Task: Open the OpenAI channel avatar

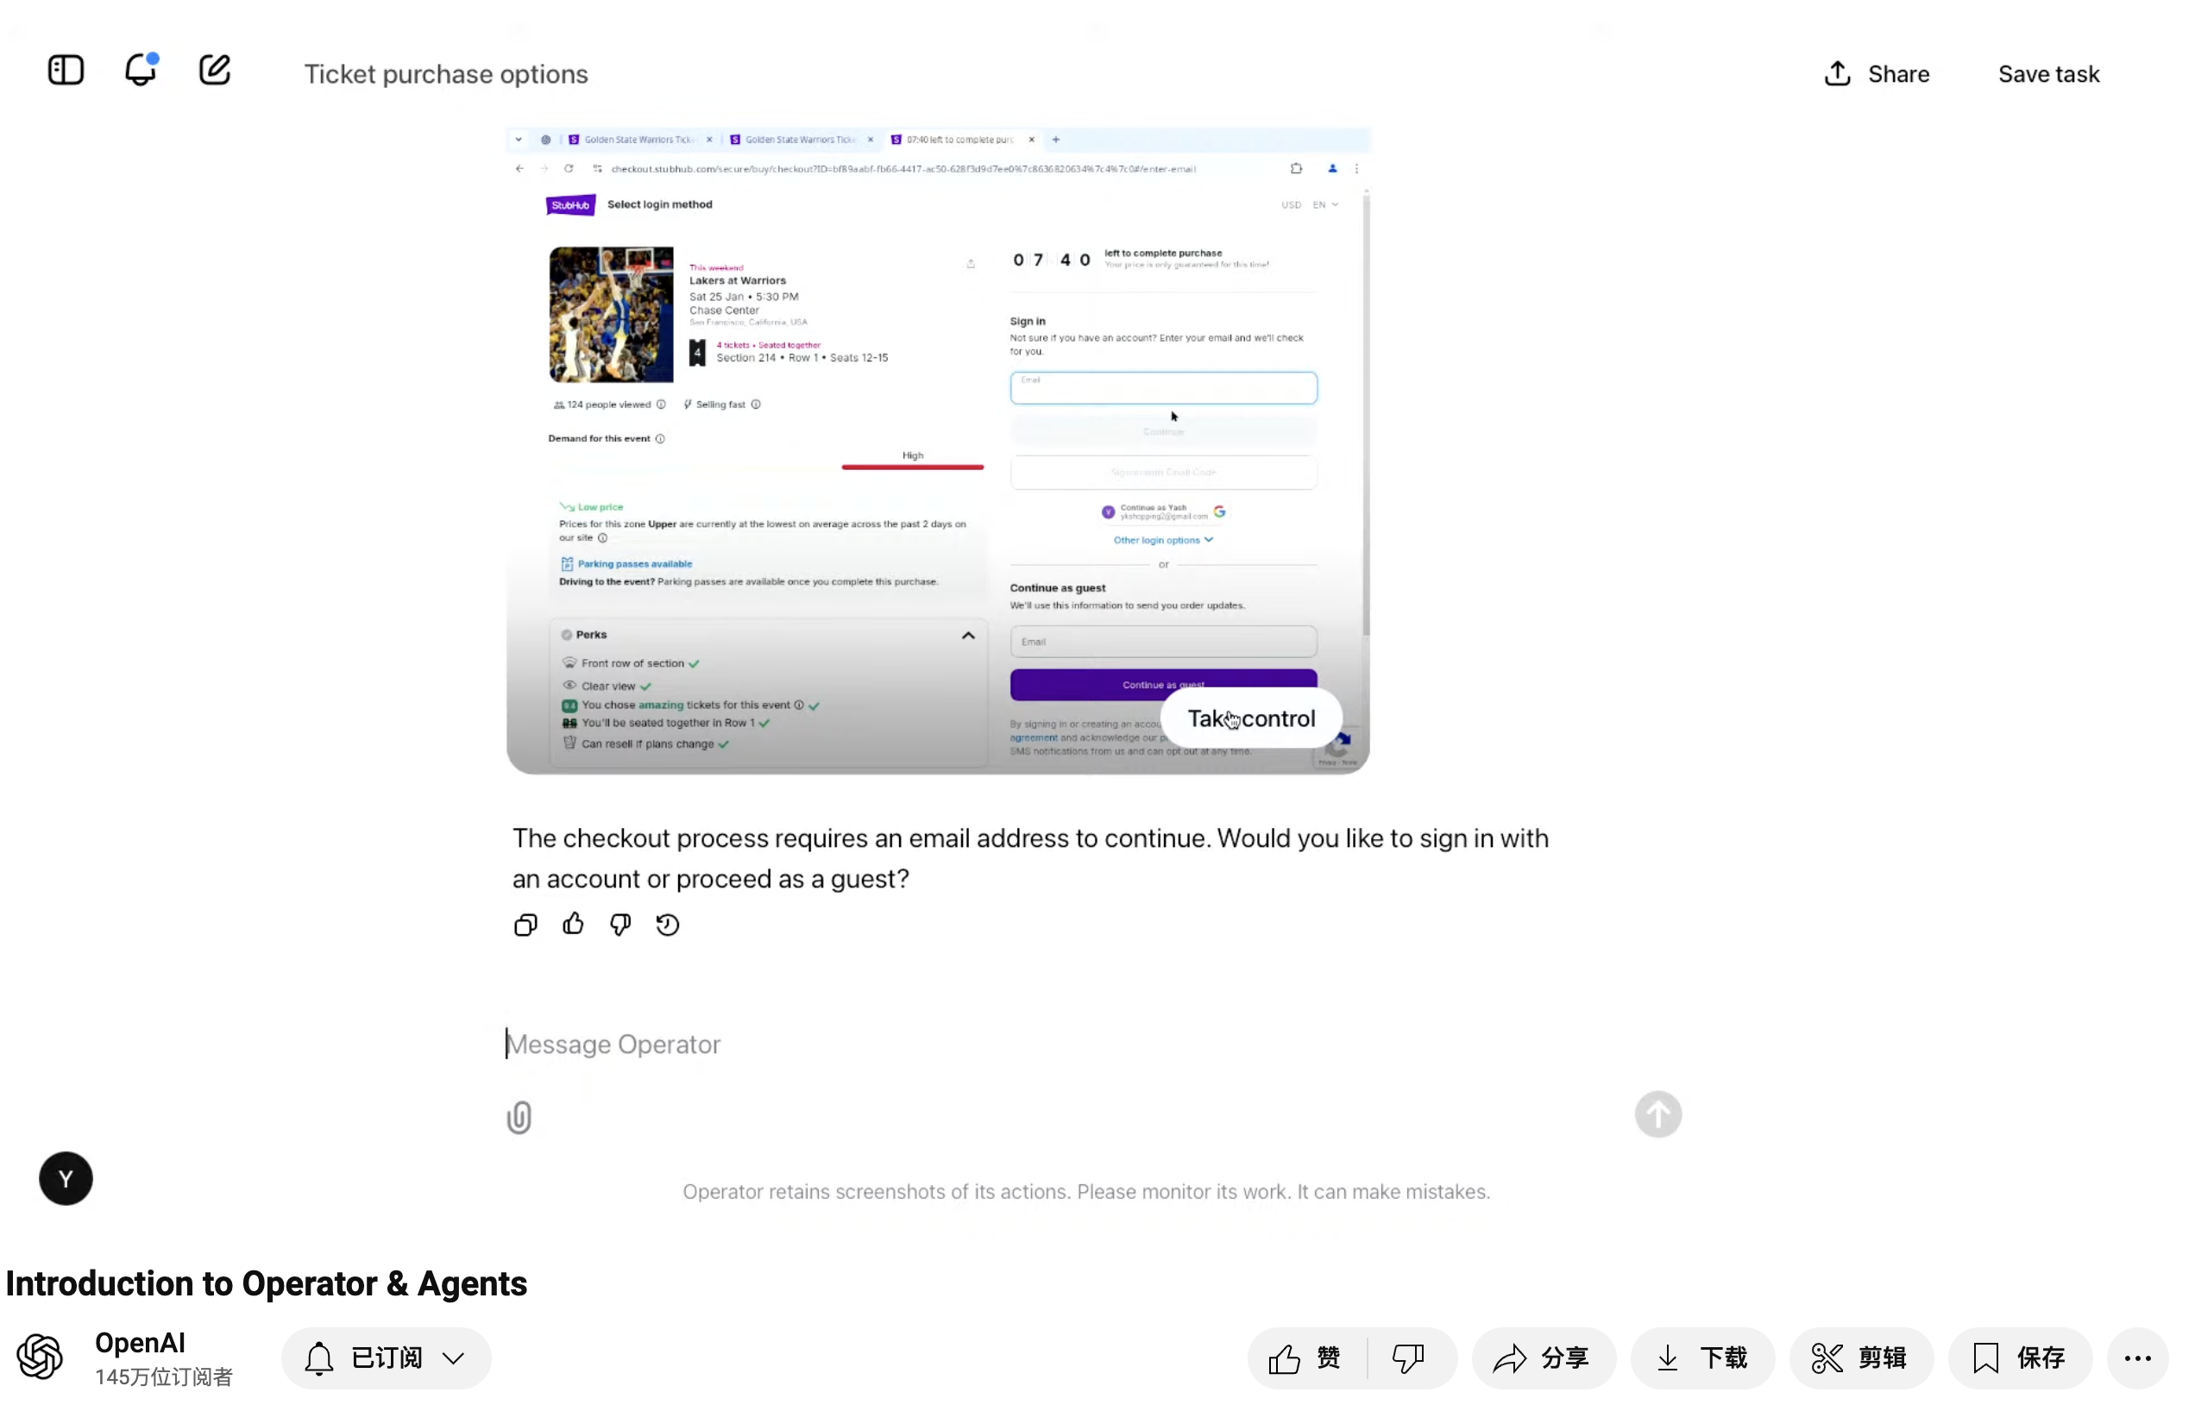Action: point(41,1357)
